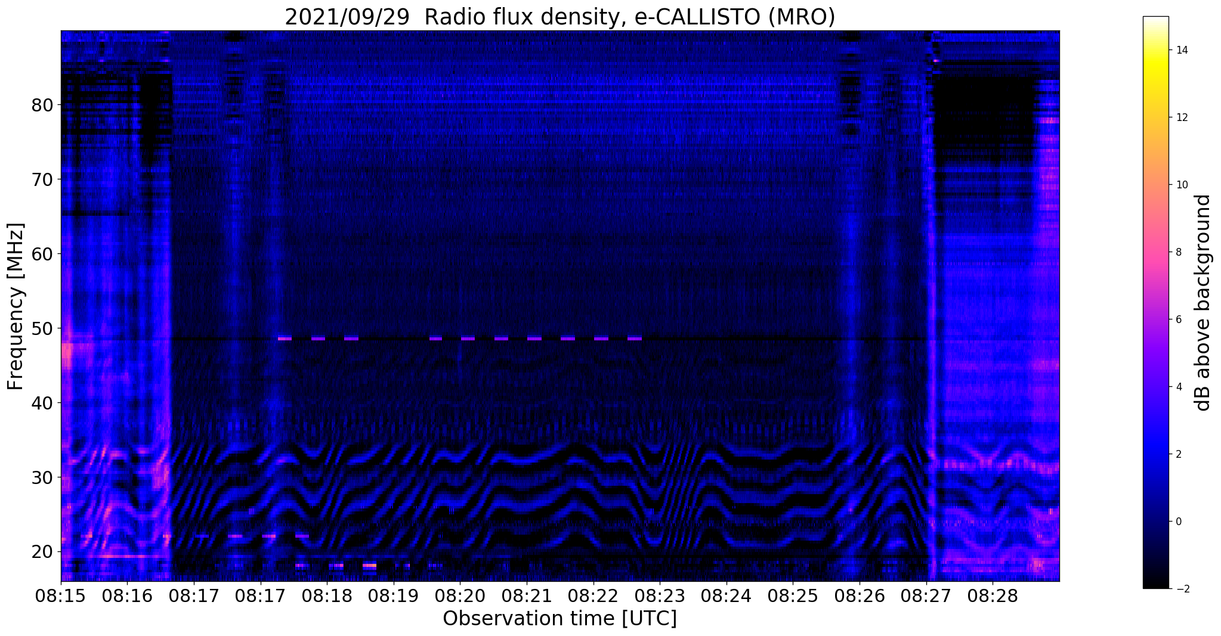Screen dimensions: 1221x636
Task: Click the time tick label 08:27
Action: coord(926,595)
